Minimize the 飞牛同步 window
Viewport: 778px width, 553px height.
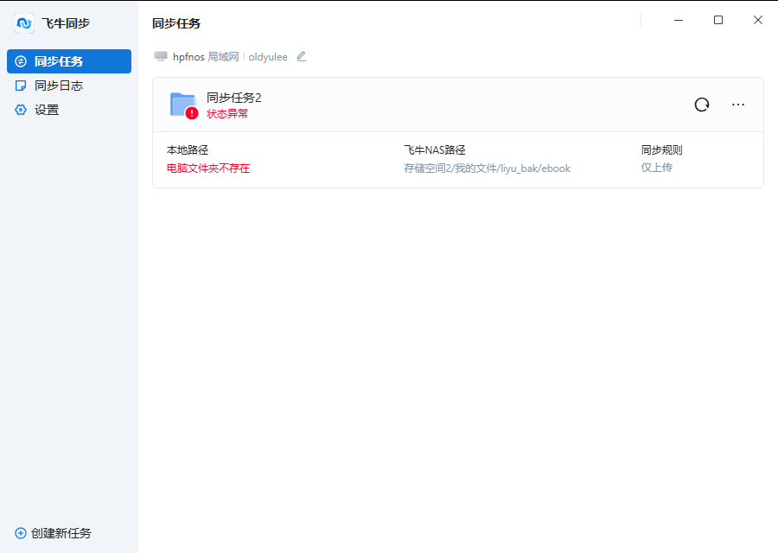pos(679,20)
